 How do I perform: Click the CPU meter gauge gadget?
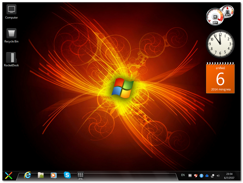(x=215, y=17)
